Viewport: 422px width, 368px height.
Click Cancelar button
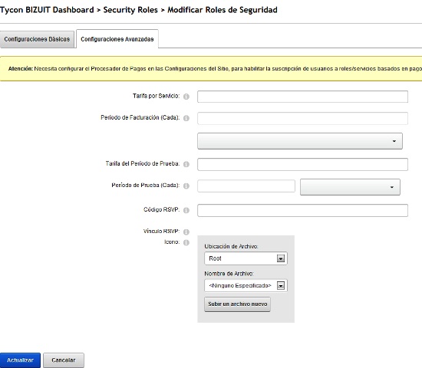pyautogui.click(x=64, y=360)
